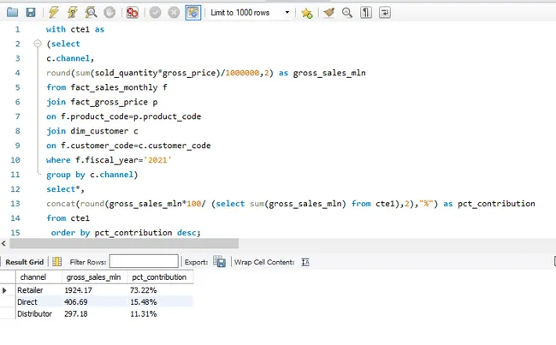The height and width of the screenshot is (345, 556).
Task: Sort by gross_sales_mln column header
Action: [93, 277]
